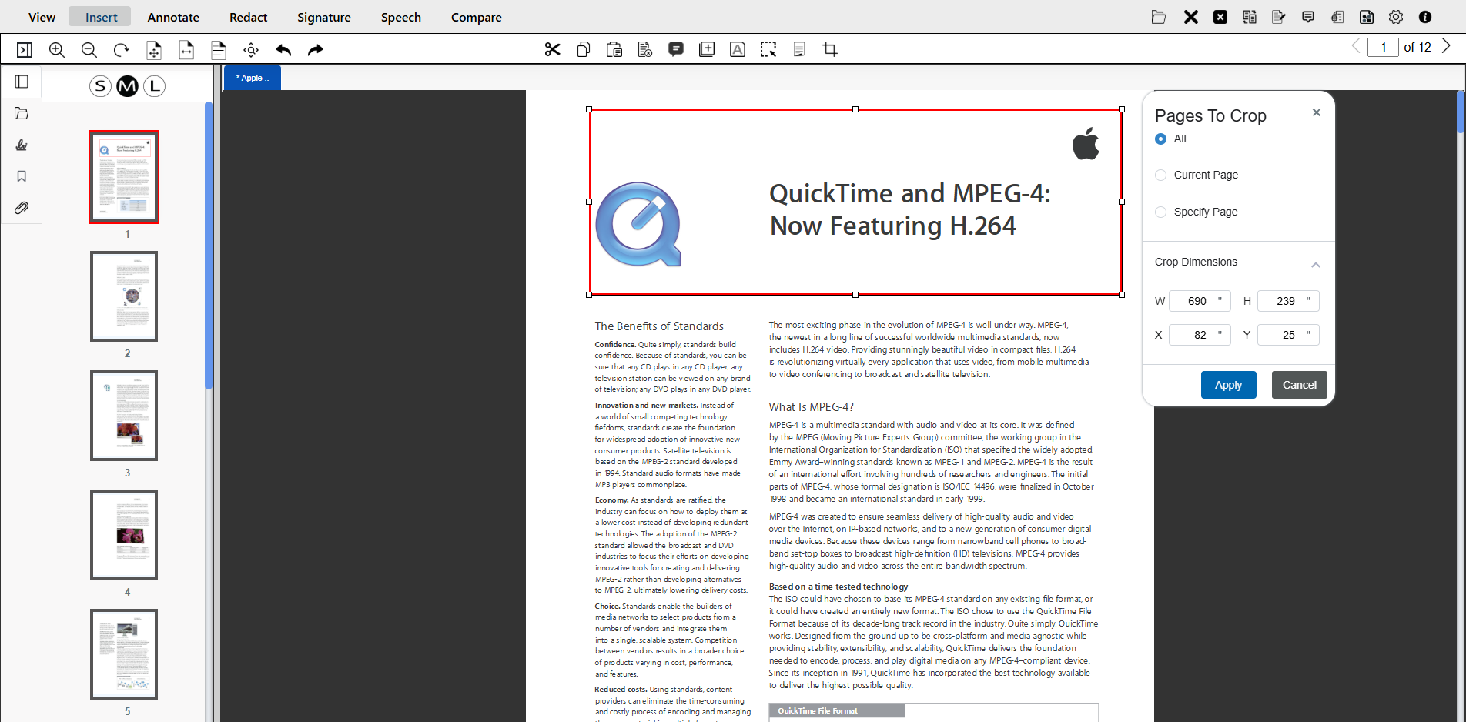The height and width of the screenshot is (722, 1466).
Task: Click the insert text box icon
Action: (x=737, y=50)
